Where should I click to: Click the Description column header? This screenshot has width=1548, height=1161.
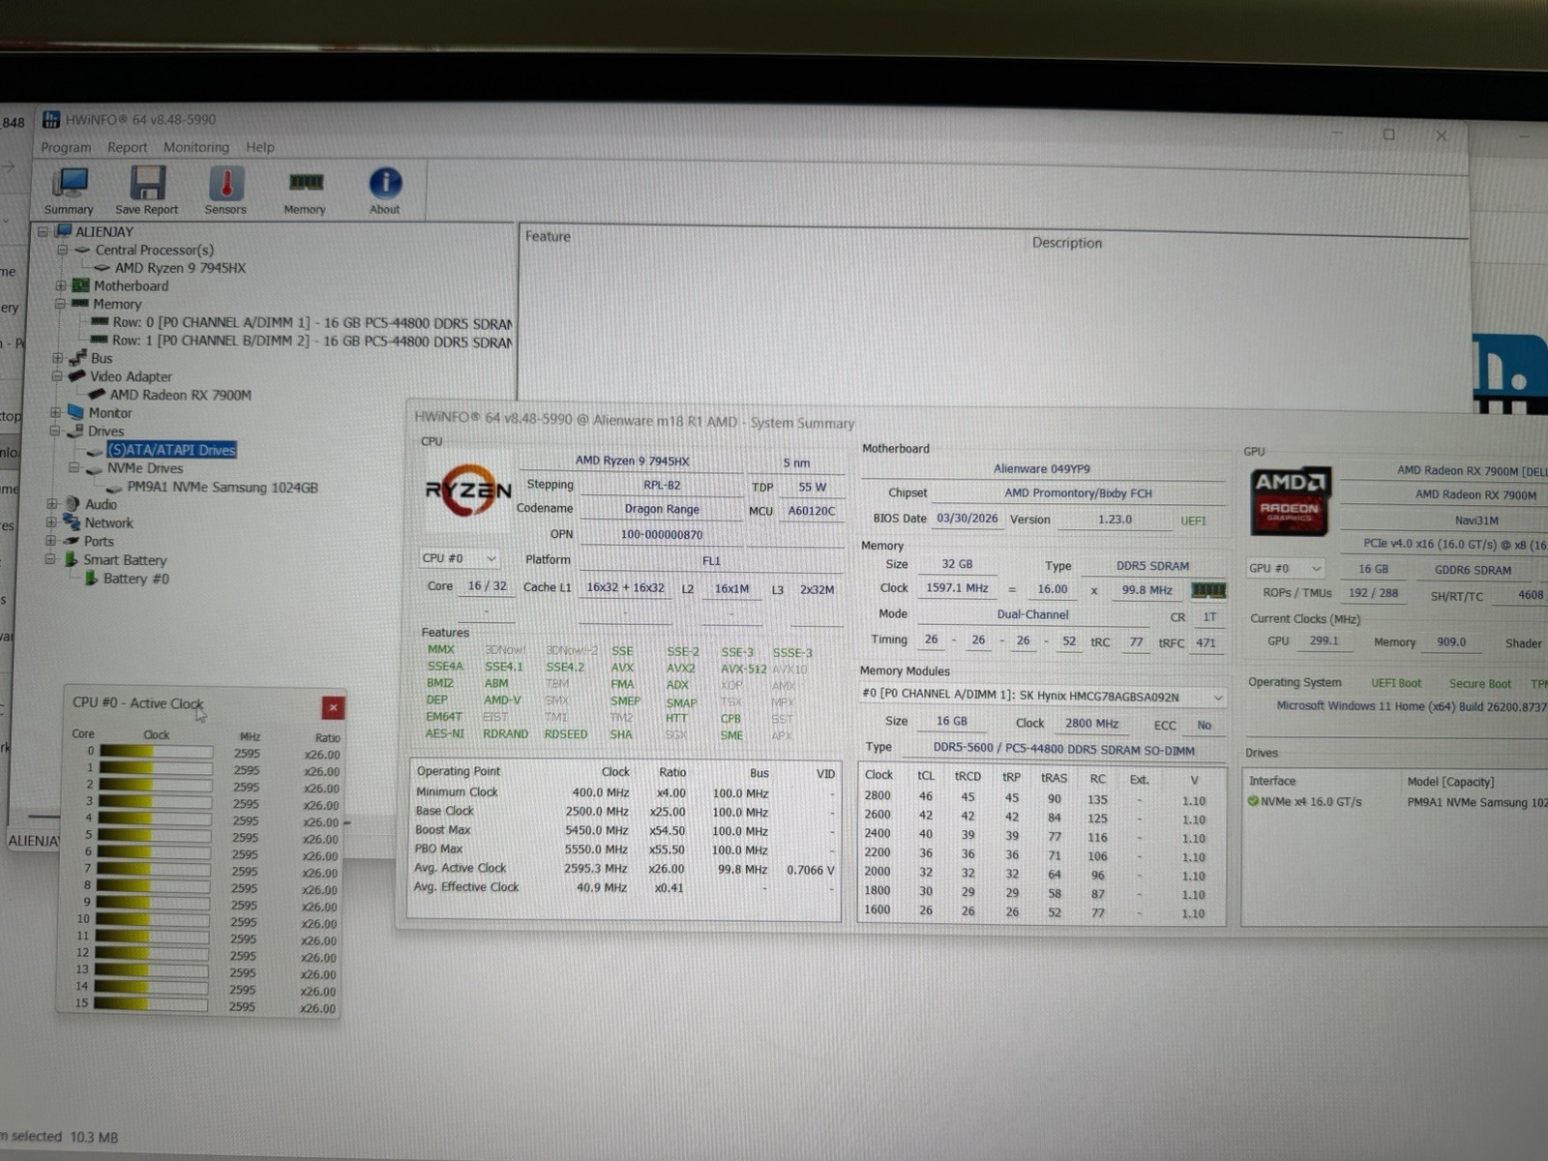[1066, 243]
